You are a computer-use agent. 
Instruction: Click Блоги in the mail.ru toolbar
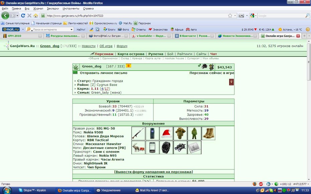(x=109, y=29)
